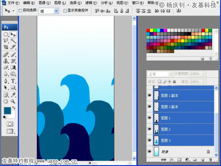Screen dimensions: 221x166
Task: Click the canvas vertical scrollbar up arrow
Action: 134,18
